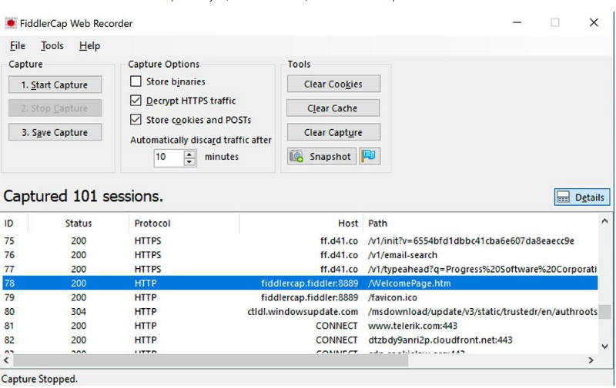Click the Snapshot camera button
This screenshot has height=388, width=616.
coord(321,157)
